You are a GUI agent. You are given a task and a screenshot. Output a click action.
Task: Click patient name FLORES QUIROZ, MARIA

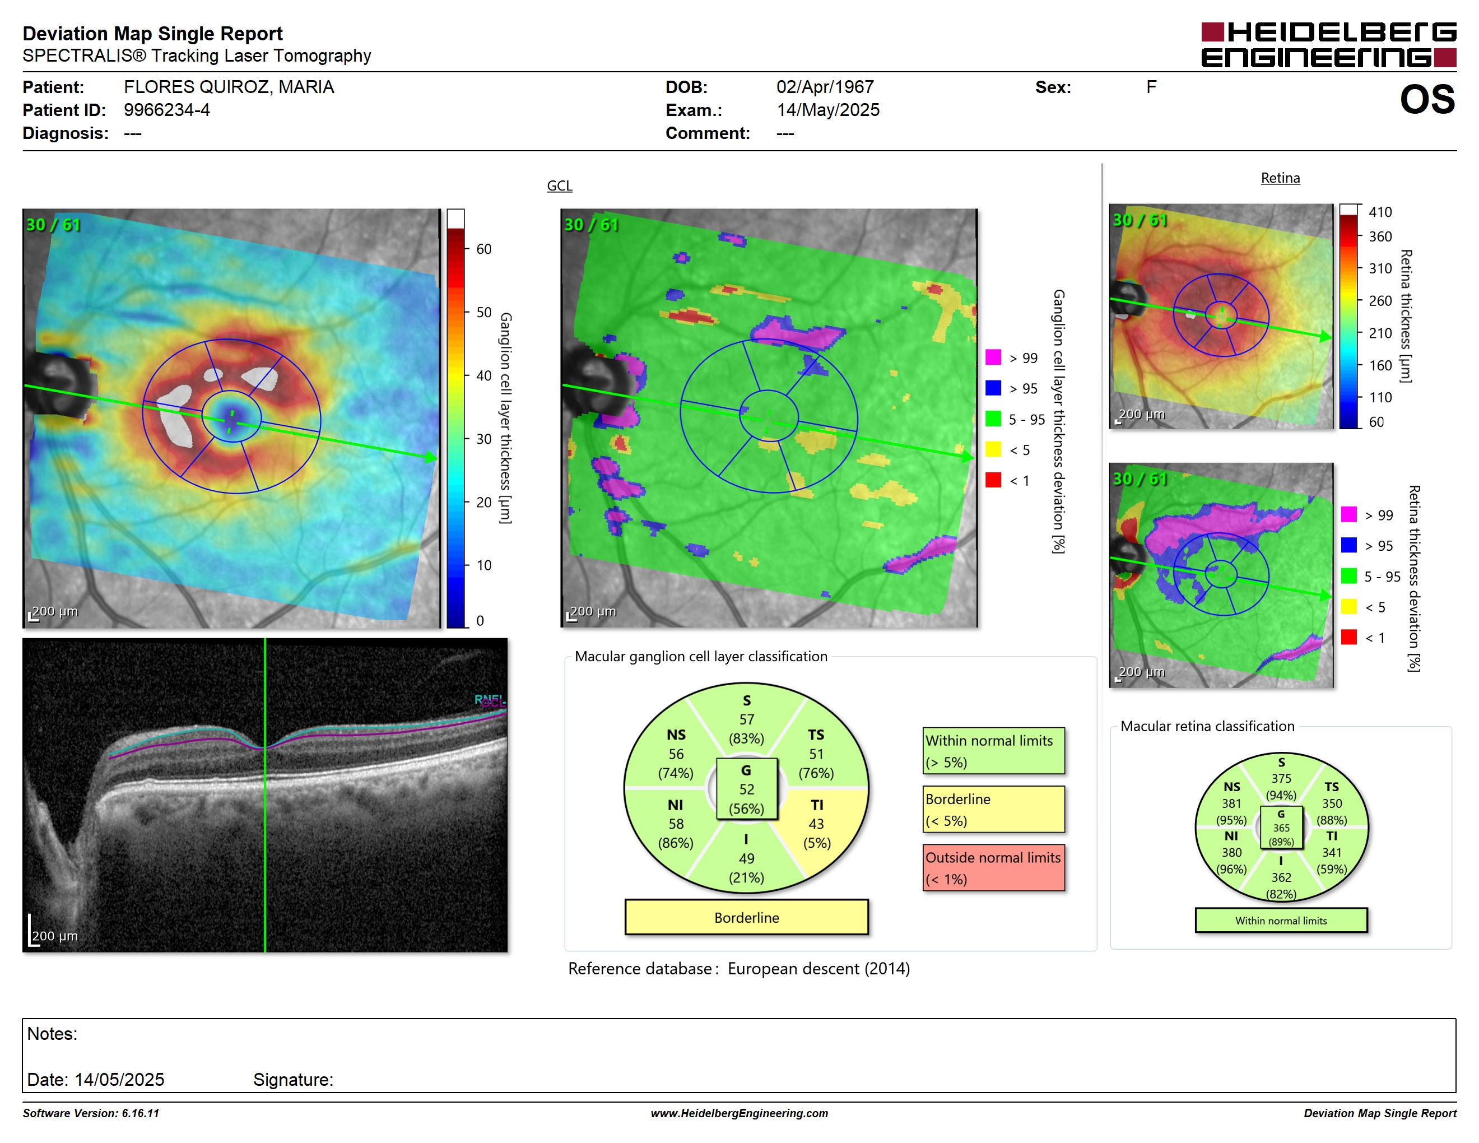tap(229, 87)
